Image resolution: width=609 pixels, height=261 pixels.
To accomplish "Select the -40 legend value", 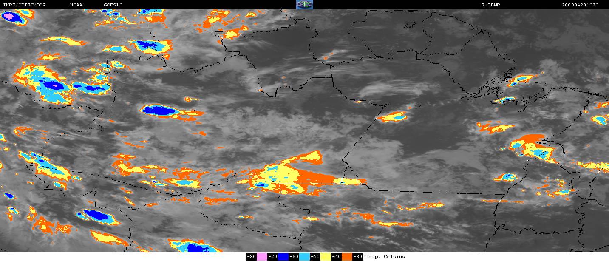I will point(337,257).
